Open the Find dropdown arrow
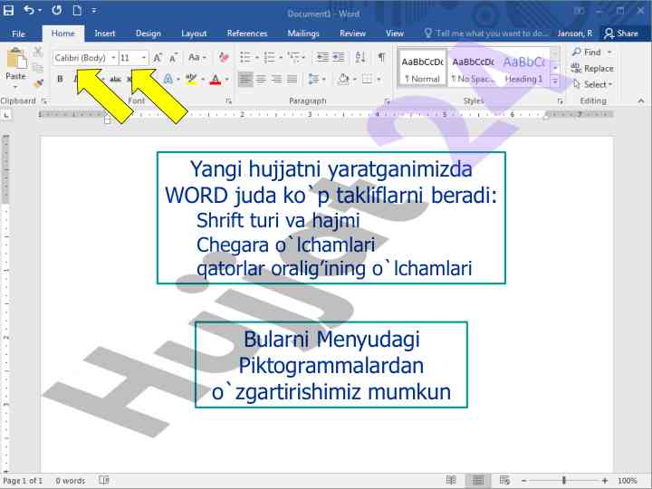This screenshot has height=489, width=652. [609, 52]
